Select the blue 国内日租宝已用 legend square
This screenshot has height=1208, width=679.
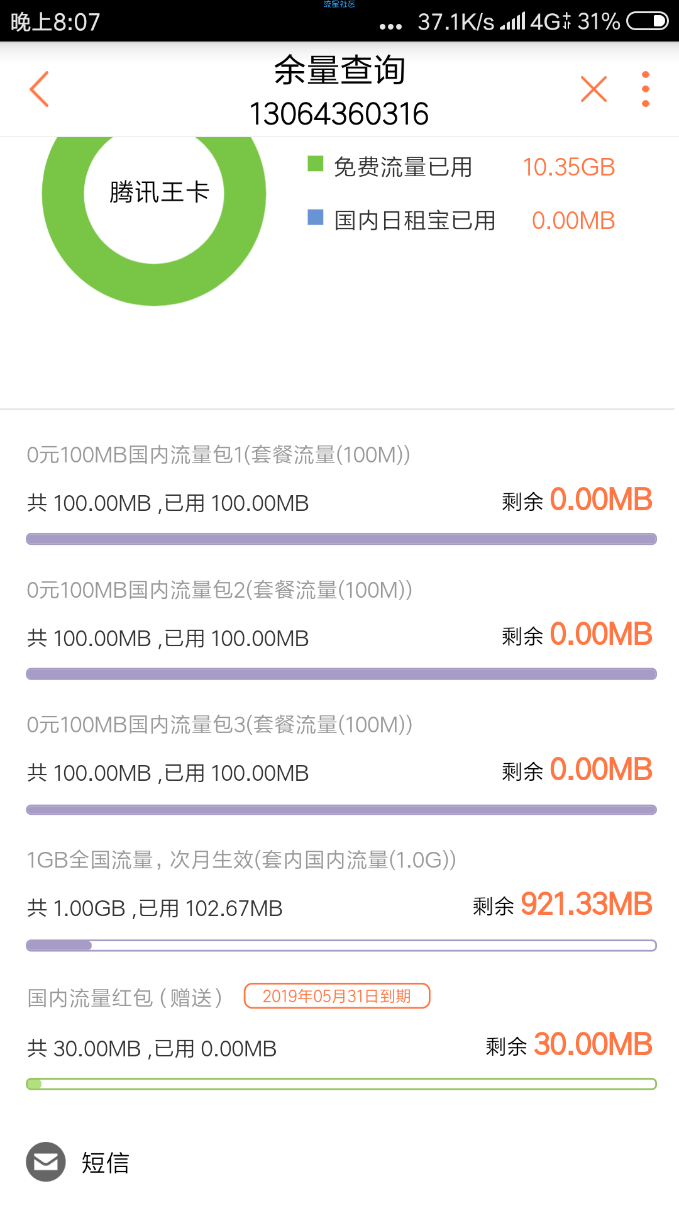click(x=315, y=217)
